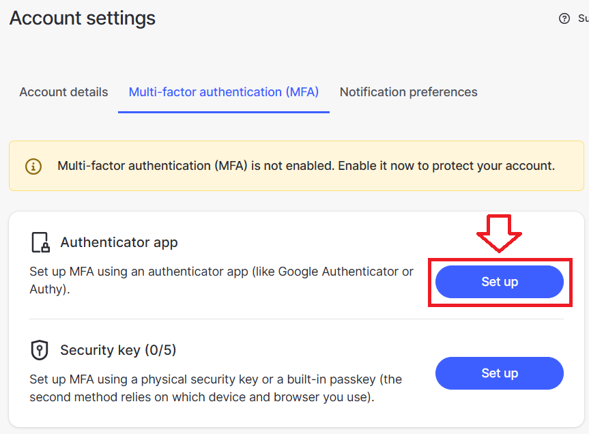Image resolution: width=589 pixels, height=434 pixels.
Task: Click the MFA not enabled warning message
Action: coord(306,166)
